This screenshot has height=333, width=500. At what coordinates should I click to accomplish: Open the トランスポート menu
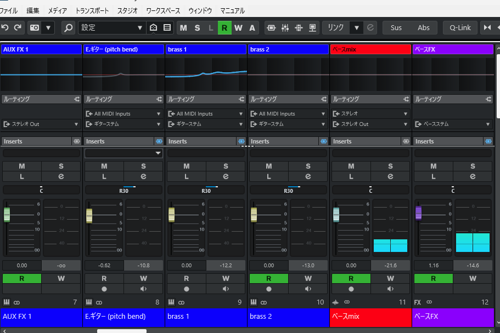92,11
